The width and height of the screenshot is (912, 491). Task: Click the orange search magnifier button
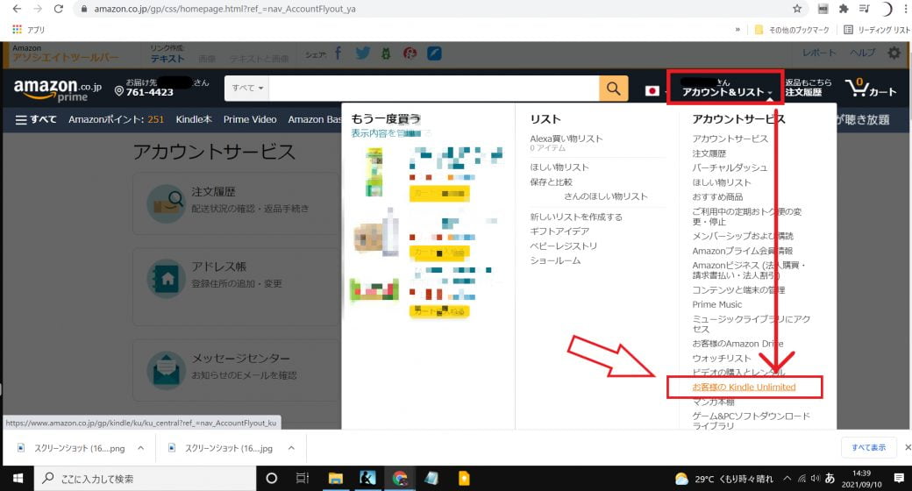click(614, 89)
